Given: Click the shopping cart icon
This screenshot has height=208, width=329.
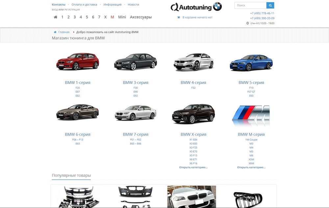Looking at the screenshot, I should tap(179, 17).
